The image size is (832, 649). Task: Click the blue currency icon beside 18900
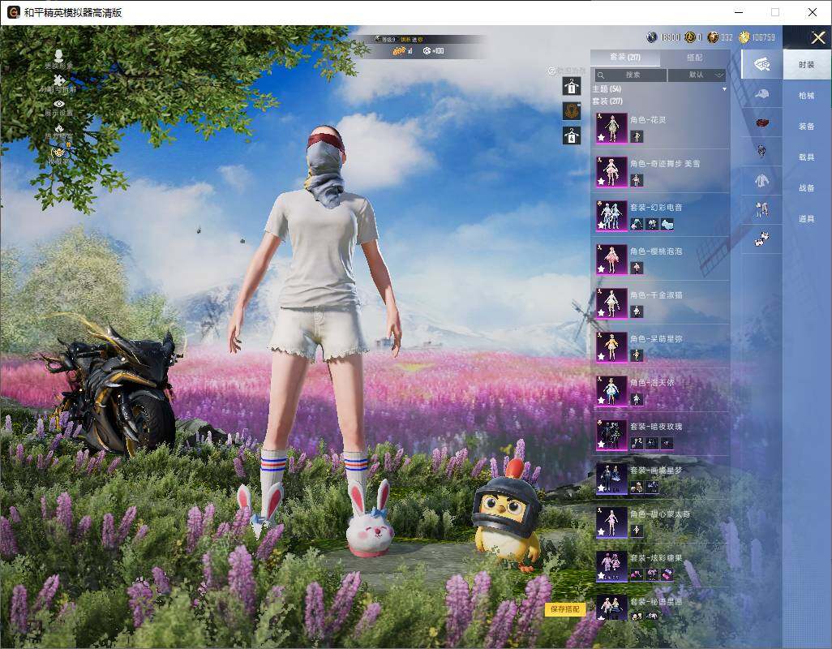coord(652,37)
